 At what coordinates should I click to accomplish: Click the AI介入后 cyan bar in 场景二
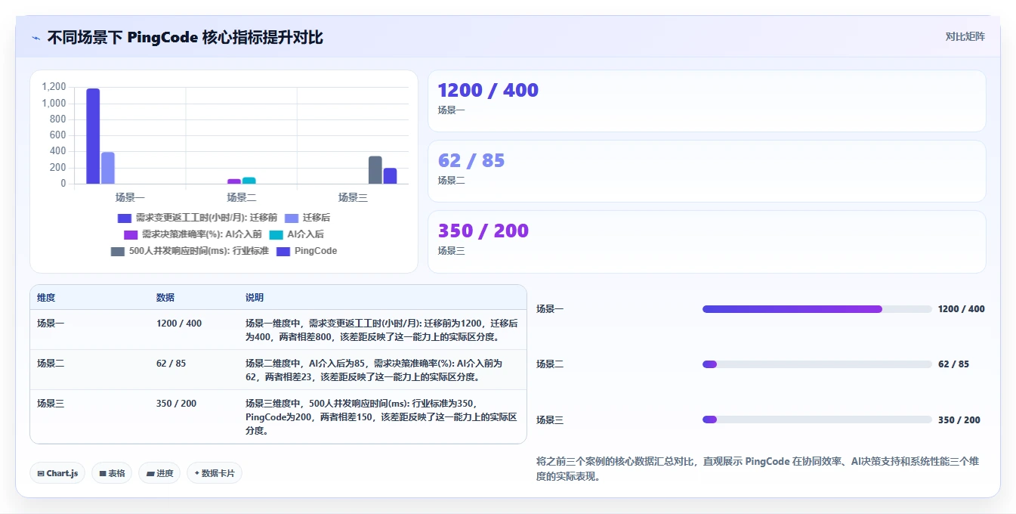coord(249,181)
